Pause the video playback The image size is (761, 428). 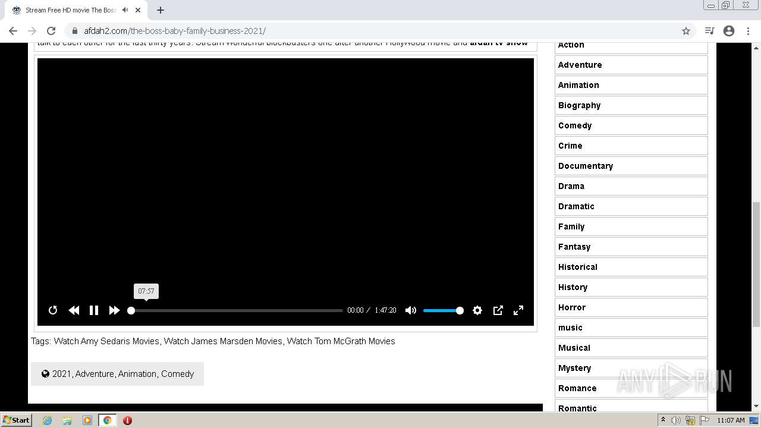coord(94,310)
